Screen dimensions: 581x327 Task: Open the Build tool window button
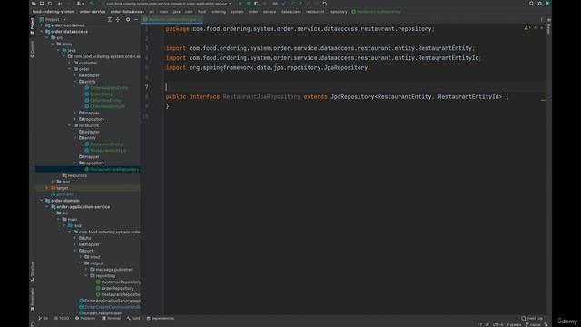point(133,319)
